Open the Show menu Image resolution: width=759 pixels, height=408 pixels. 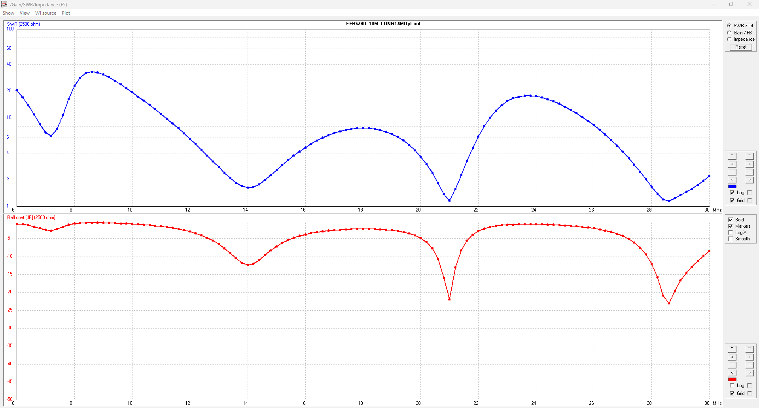[8, 13]
